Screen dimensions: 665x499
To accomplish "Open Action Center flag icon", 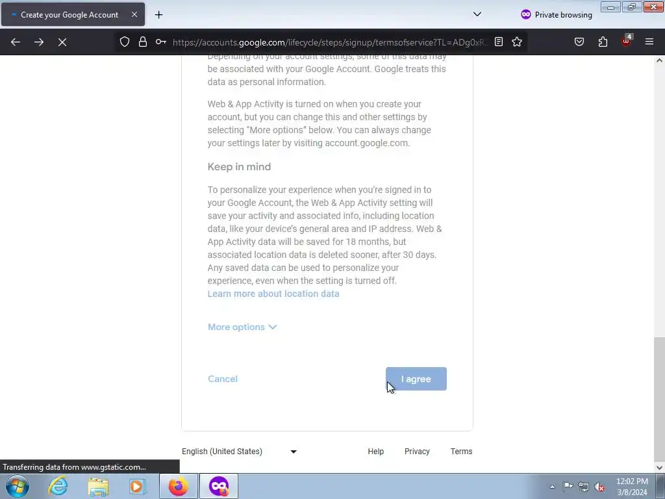I will [x=568, y=487].
